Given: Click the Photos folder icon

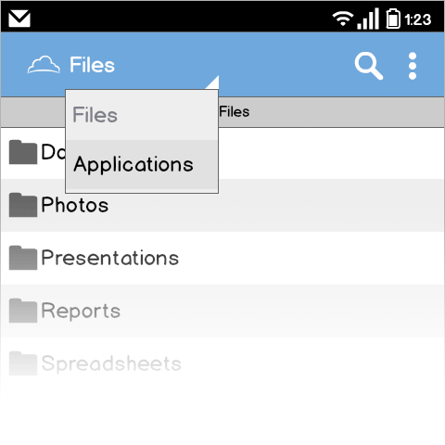Looking at the screenshot, I should click(23, 205).
